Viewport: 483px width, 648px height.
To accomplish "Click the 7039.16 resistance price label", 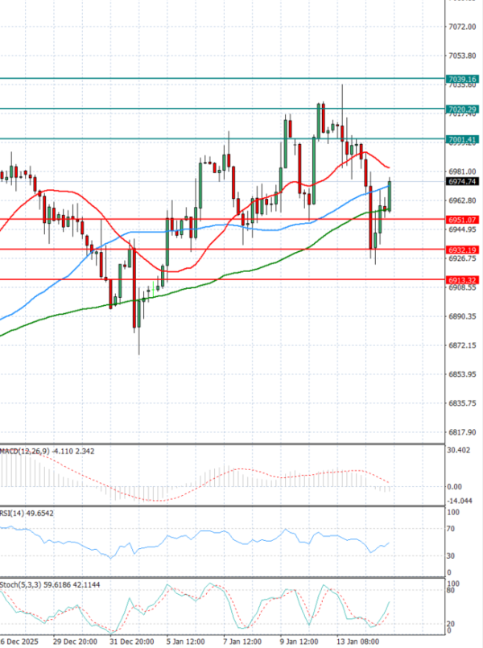I will click(x=462, y=79).
